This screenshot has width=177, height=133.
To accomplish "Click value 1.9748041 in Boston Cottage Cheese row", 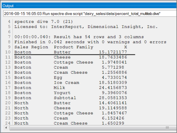I will (114, 62).
